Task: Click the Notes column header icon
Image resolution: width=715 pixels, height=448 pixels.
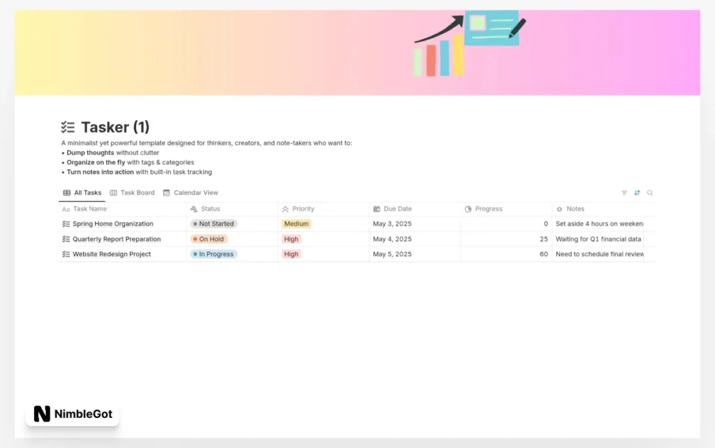Action: click(559, 209)
